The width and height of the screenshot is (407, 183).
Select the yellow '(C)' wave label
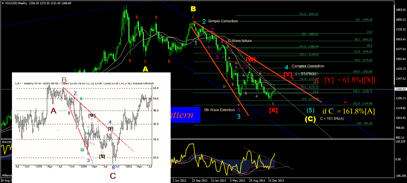310,119
